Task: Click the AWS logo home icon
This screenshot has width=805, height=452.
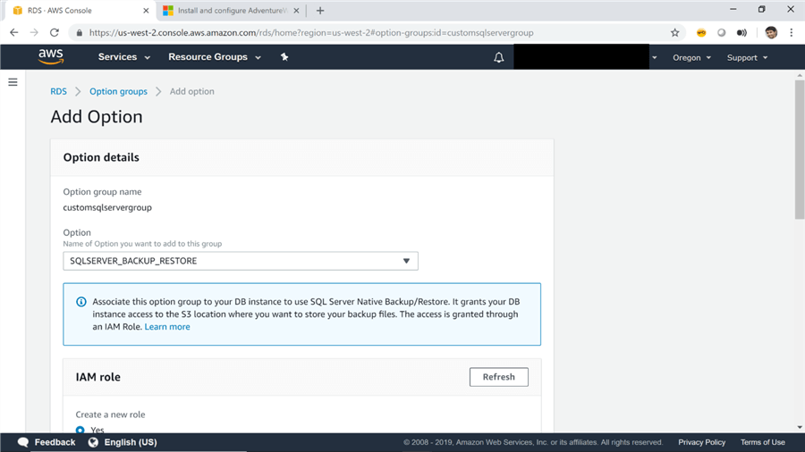Action: 51,57
